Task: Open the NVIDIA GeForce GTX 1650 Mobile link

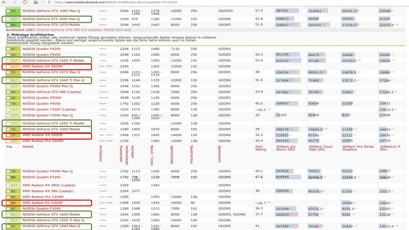Action: 51,214
